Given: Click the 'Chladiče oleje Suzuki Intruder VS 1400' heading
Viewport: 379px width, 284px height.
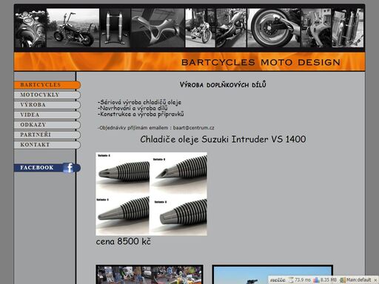Looking at the screenshot, I should point(223,140).
